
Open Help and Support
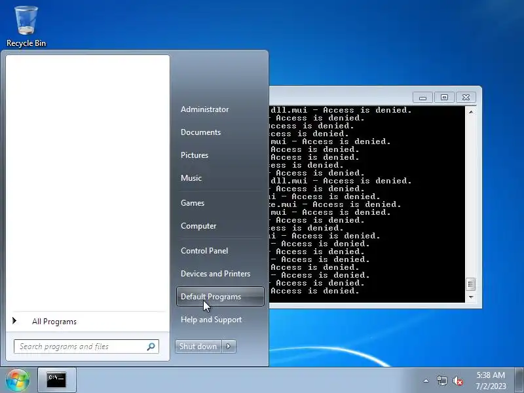(211, 320)
